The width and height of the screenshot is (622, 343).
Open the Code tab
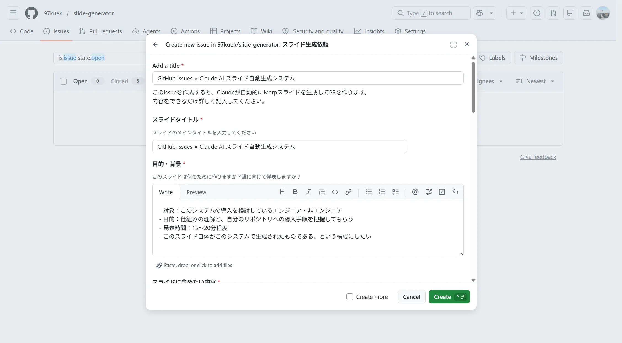pos(22,31)
